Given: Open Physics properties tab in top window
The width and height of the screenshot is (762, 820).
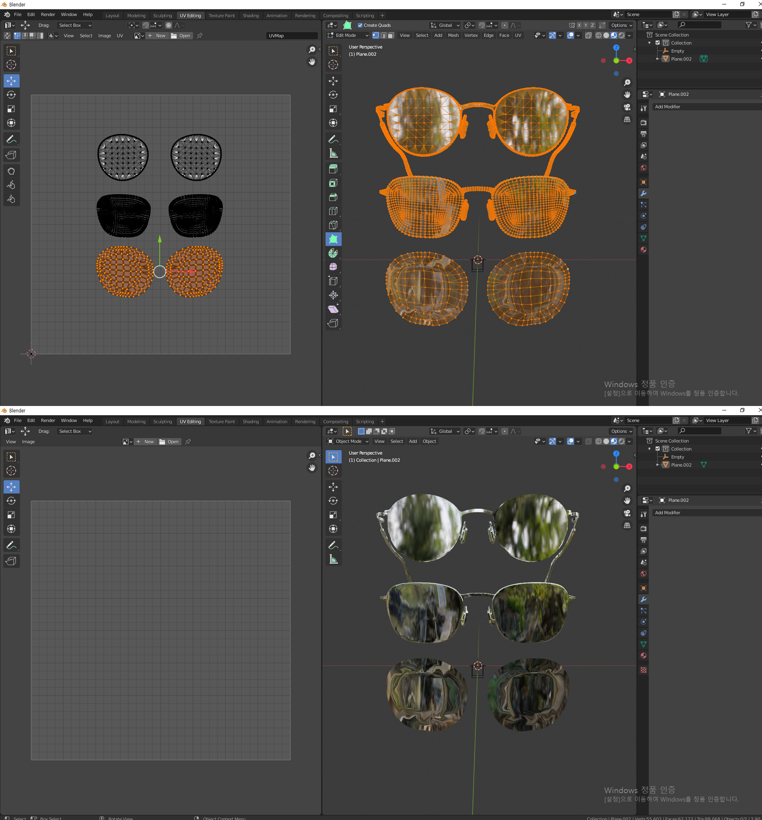Looking at the screenshot, I should tap(643, 215).
